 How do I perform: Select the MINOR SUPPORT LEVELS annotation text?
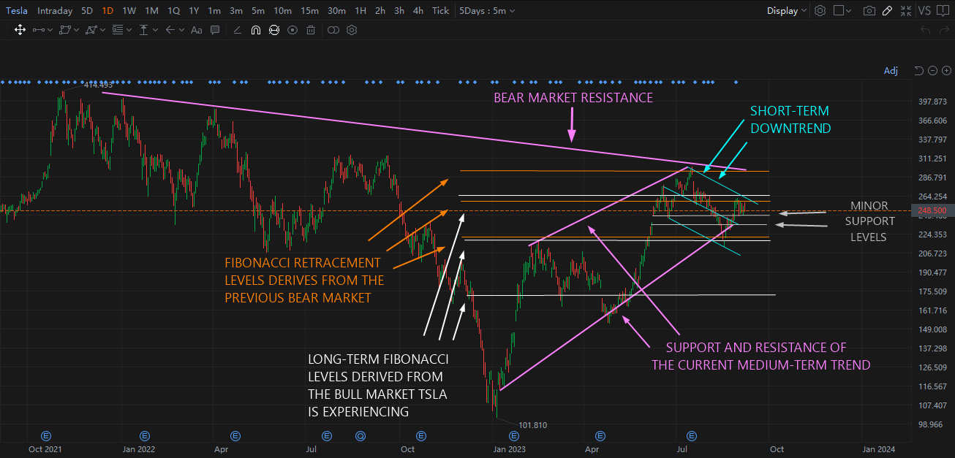(869, 221)
